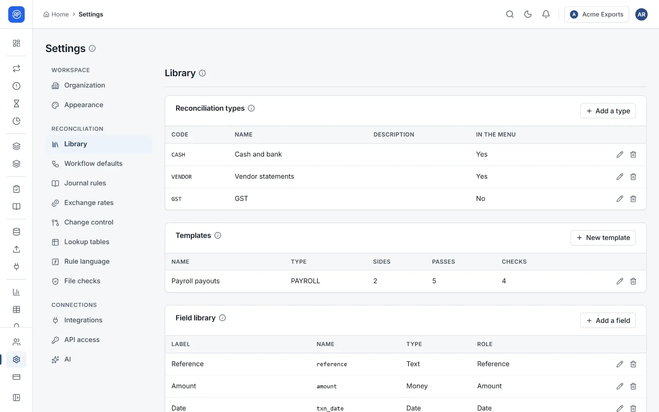
Task: Open the hourglass icon in left rail
Action: [x=16, y=103]
